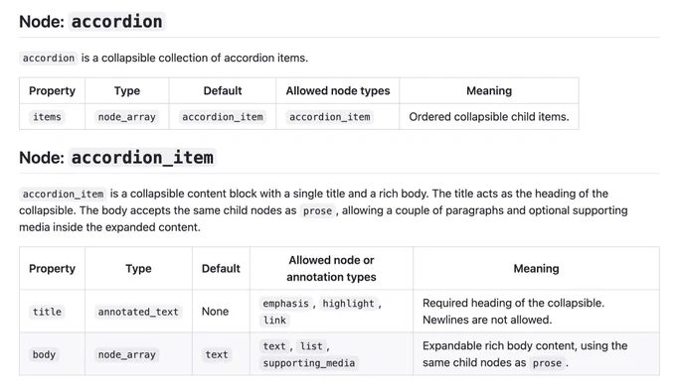The image size is (676, 392).
Task: Select "text" in the body row allowed types
Action: tap(274, 346)
